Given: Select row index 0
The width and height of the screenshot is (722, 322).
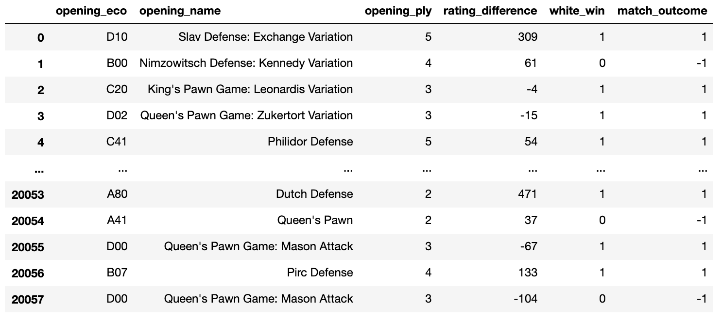Looking at the screenshot, I should pyautogui.click(x=40, y=37).
